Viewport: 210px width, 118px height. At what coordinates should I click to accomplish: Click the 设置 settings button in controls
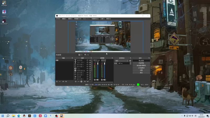pos(141,70)
